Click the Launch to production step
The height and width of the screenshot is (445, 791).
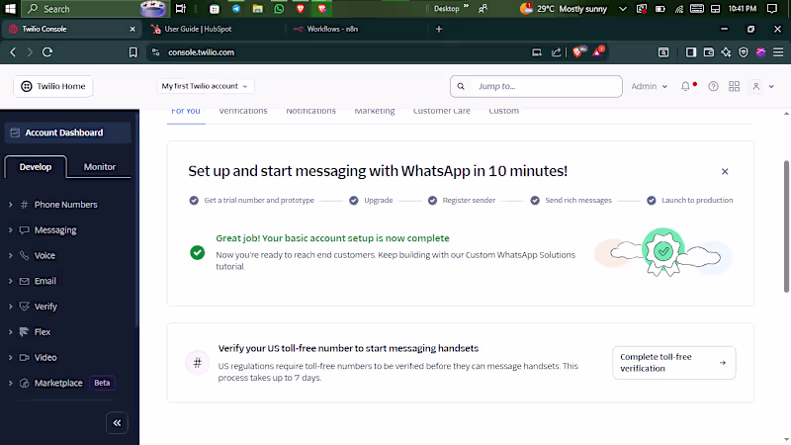click(690, 201)
